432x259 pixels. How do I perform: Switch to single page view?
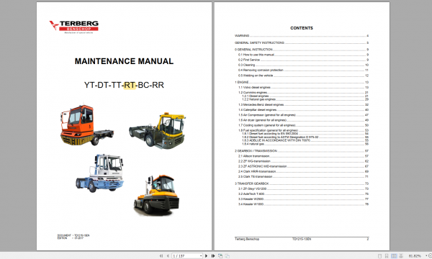[x=379, y=256]
